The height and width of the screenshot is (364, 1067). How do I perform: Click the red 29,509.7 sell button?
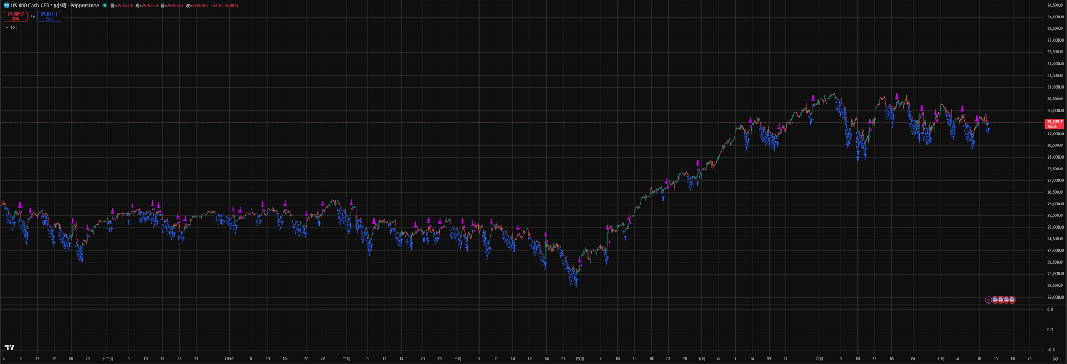click(x=16, y=16)
